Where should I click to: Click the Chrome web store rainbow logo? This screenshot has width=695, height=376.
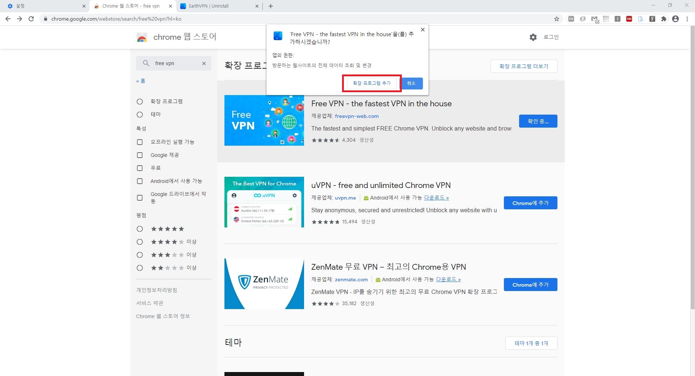pos(142,37)
